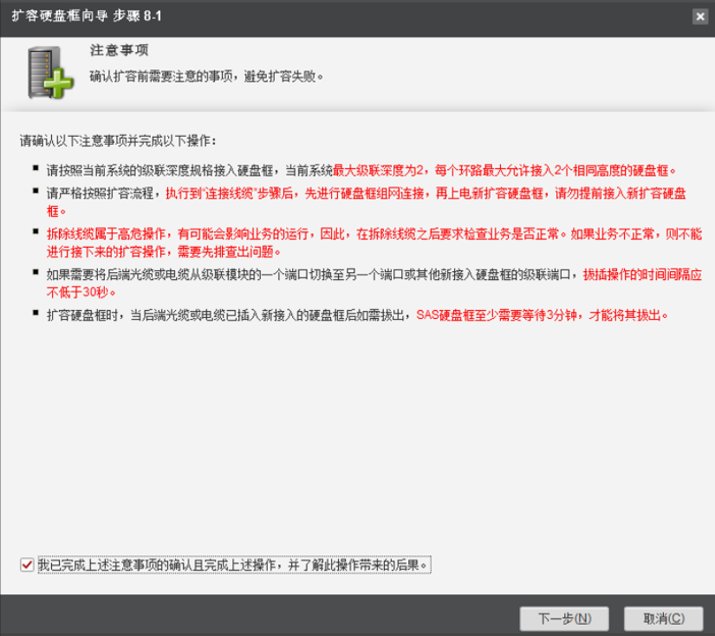Click the 确认扩容前需要注意的事项 subtitle
The image size is (715, 636).
point(206,76)
